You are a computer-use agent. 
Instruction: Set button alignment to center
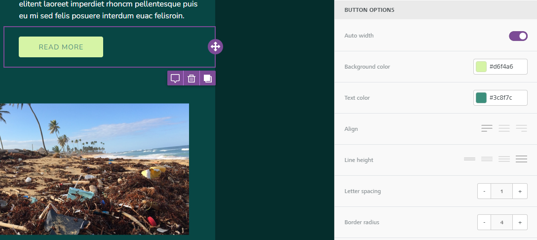click(x=504, y=128)
